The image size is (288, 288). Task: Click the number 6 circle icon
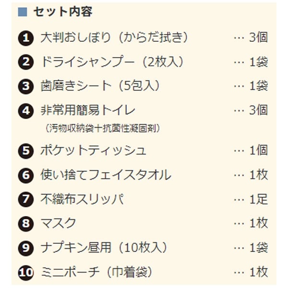click(x=27, y=175)
